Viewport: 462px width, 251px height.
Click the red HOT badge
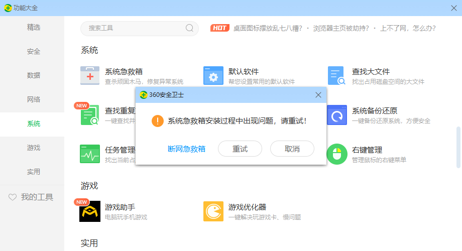coord(220,28)
